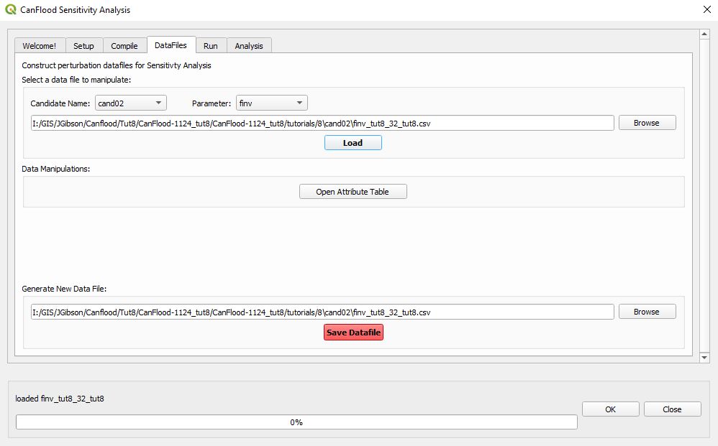Click the 0% progress bar
The width and height of the screenshot is (718, 446).
tap(296, 422)
